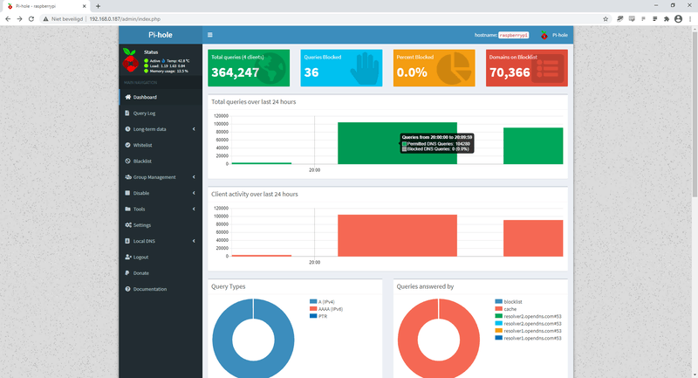Click the Query Log file icon
The width and height of the screenshot is (698, 378).
click(x=127, y=113)
